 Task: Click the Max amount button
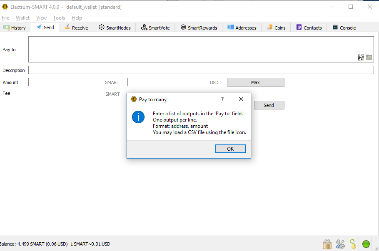click(x=255, y=82)
